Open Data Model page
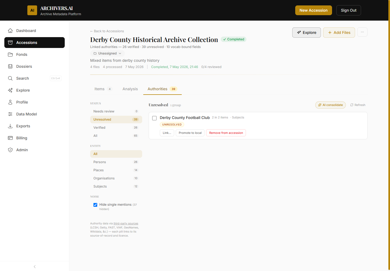Image resolution: width=390 pixels, height=271 pixels. (x=34, y=114)
